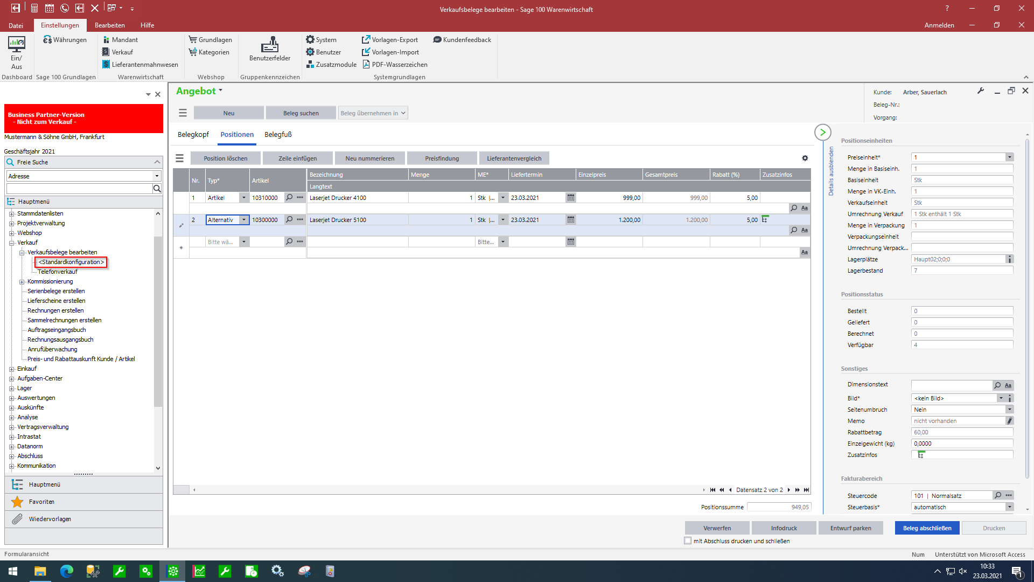Open Lieferantenmahnwesen settings
The width and height of the screenshot is (1034, 582).
(x=140, y=65)
